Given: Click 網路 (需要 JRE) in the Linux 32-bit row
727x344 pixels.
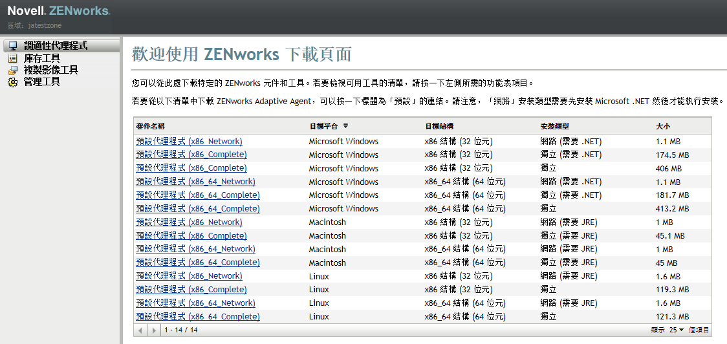Looking at the screenshot, I should 569,276.
